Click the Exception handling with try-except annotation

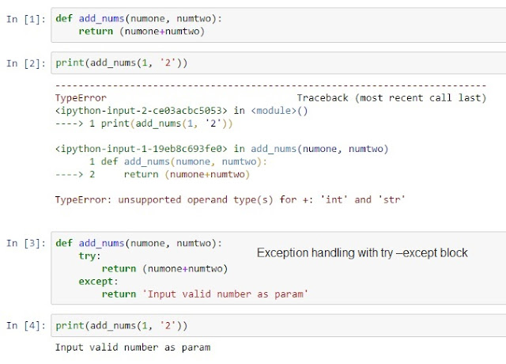pyautogui.click(x=362, y=253)
